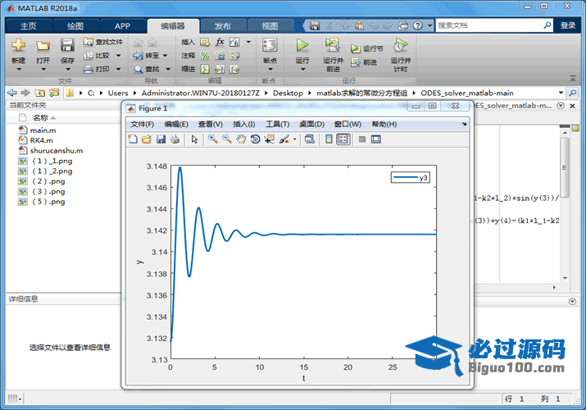Click Open File icon in Figure 1 toolbar
The height and width of the screenshot is (410, 586).
[147, 139]
